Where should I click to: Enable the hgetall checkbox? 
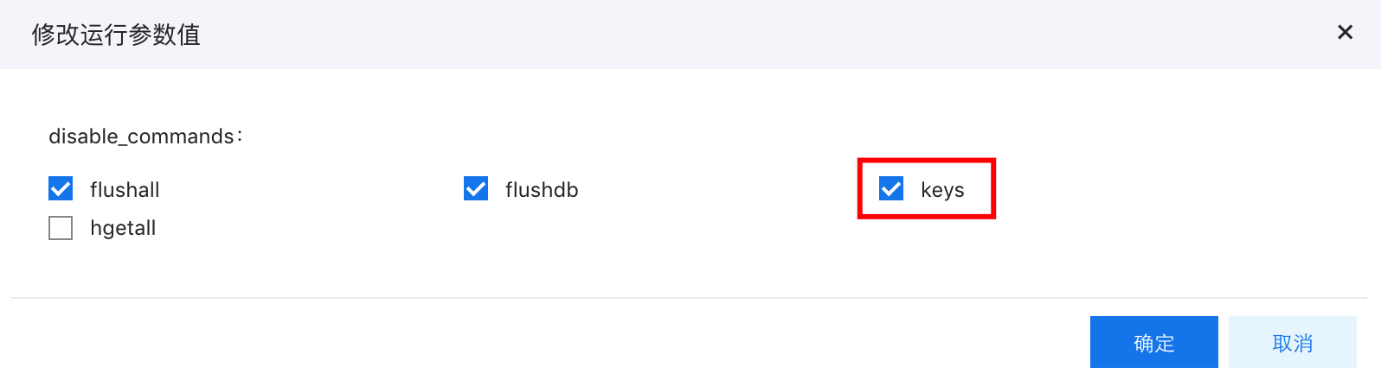tap(61, 228)
